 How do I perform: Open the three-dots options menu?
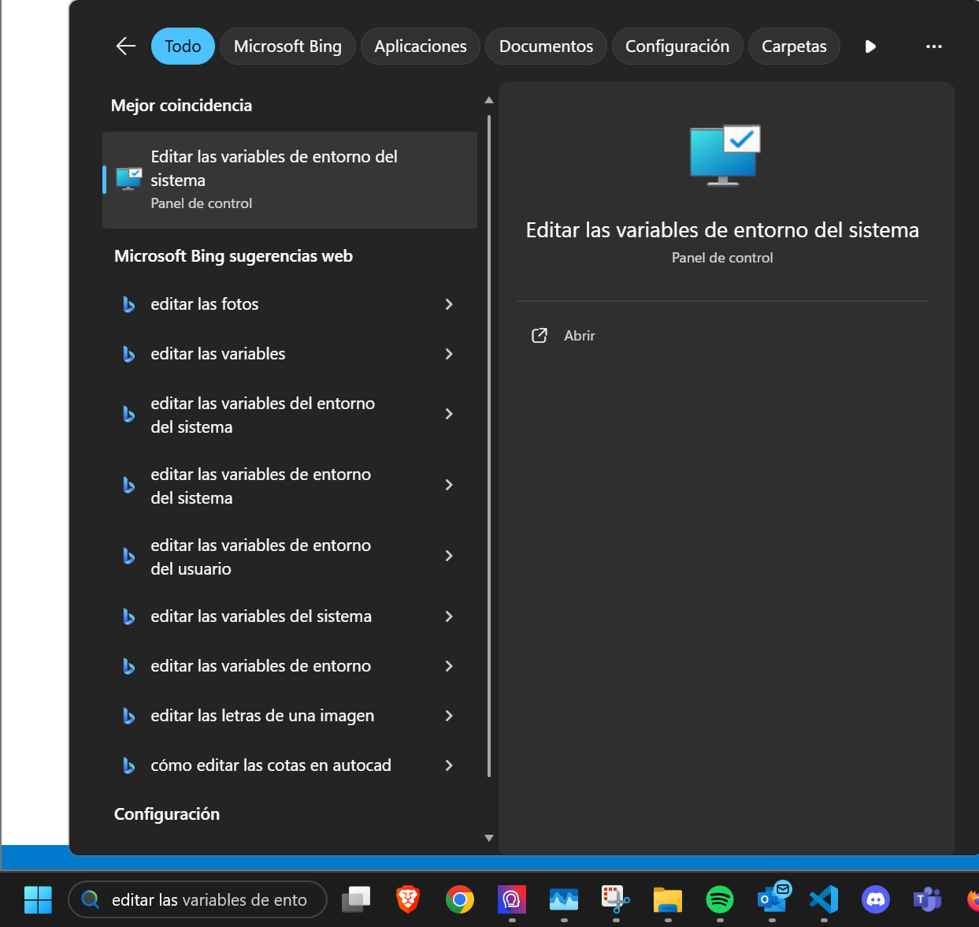point(934,47)
